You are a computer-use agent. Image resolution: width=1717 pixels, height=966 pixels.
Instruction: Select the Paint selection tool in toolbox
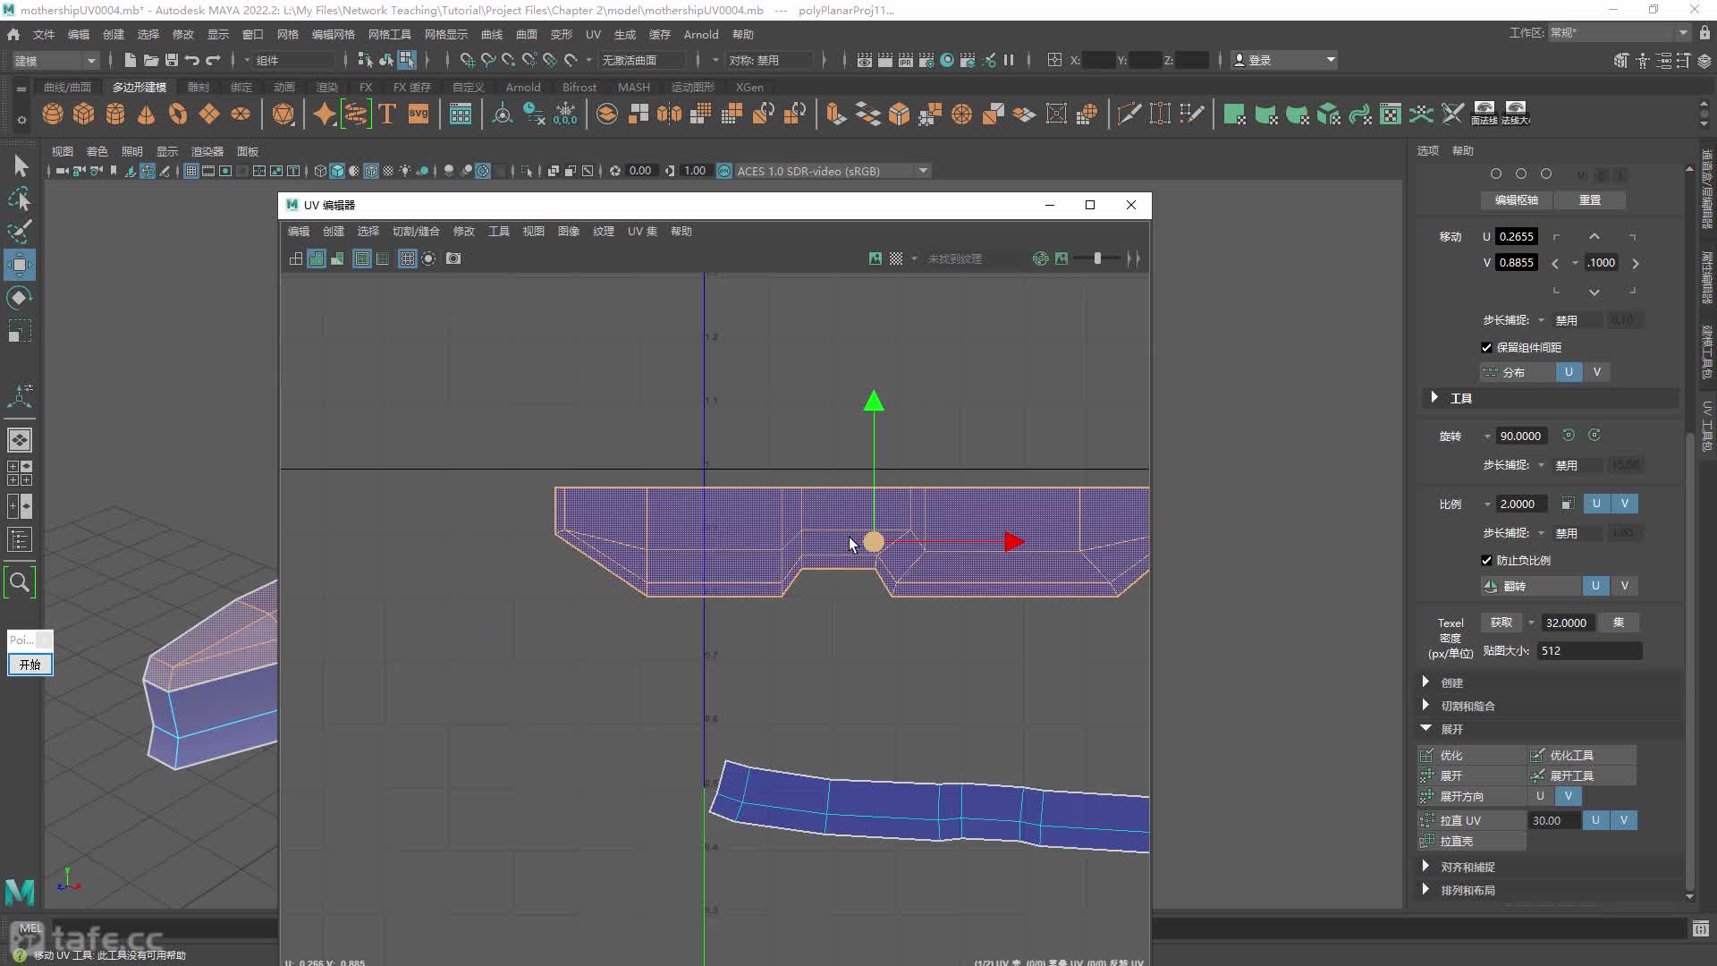(x=20, y=232)
